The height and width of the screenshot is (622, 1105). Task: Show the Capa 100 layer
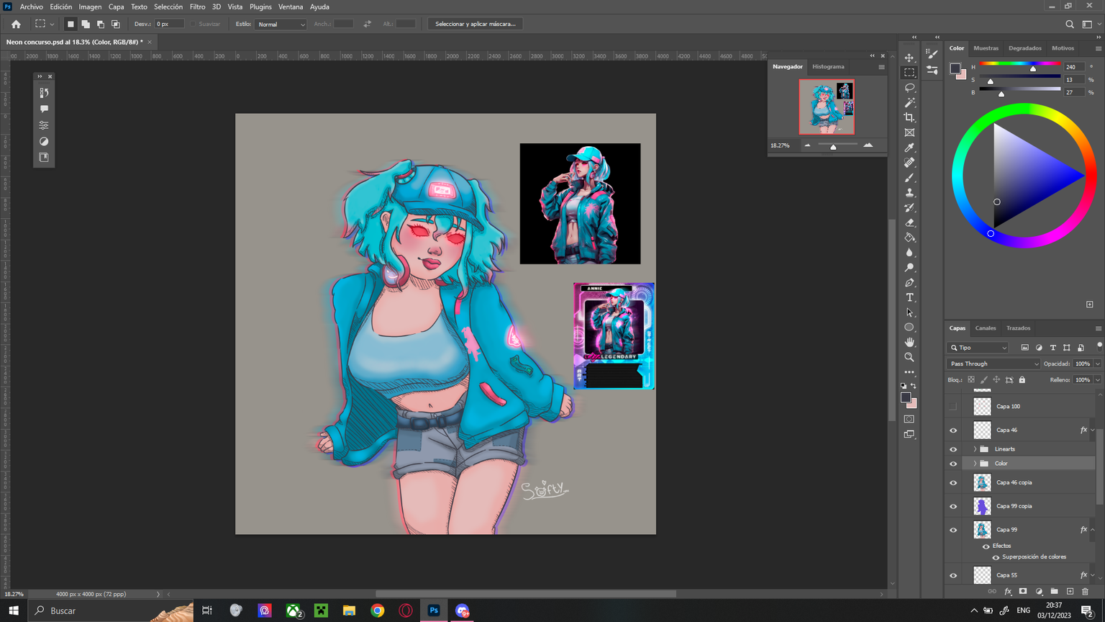(953, 407)
